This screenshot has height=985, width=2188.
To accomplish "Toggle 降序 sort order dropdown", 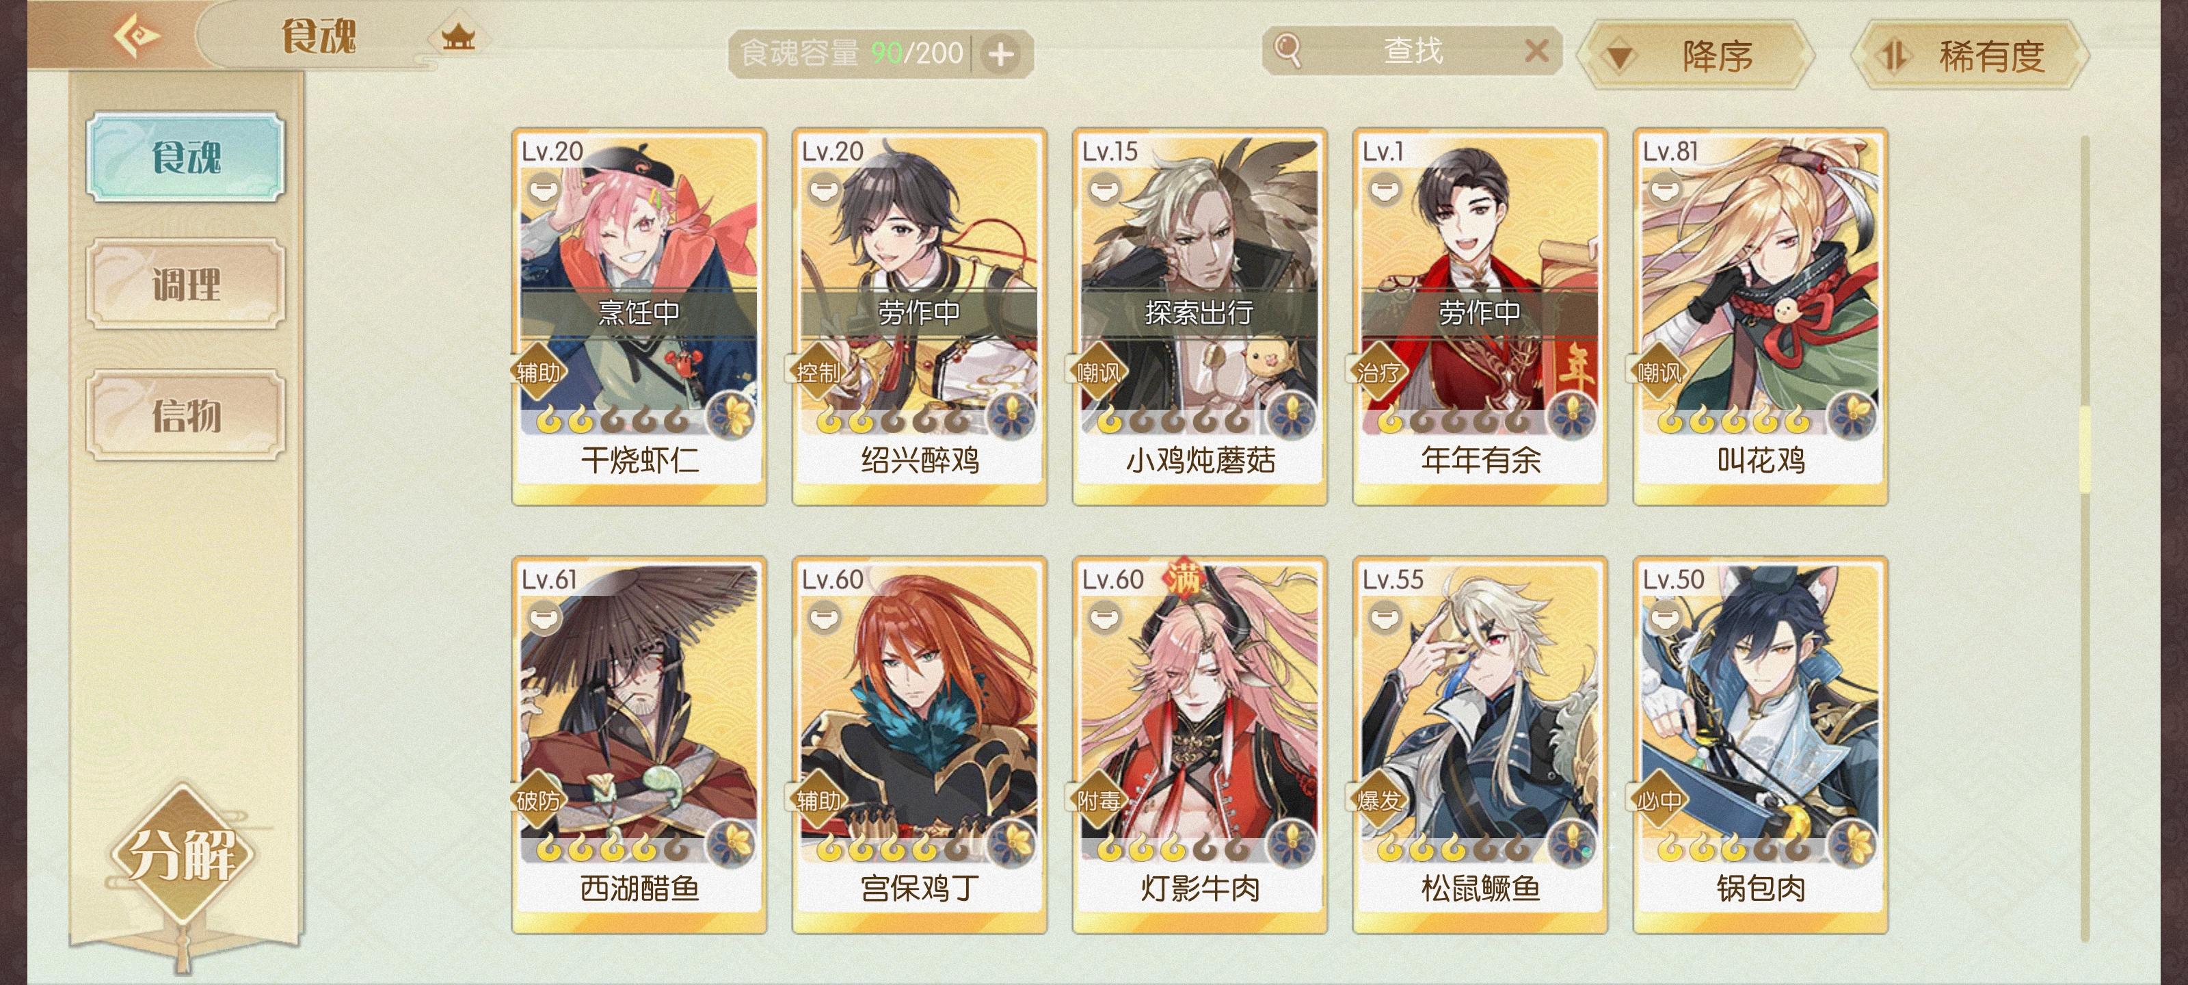I will [1696, 56].
